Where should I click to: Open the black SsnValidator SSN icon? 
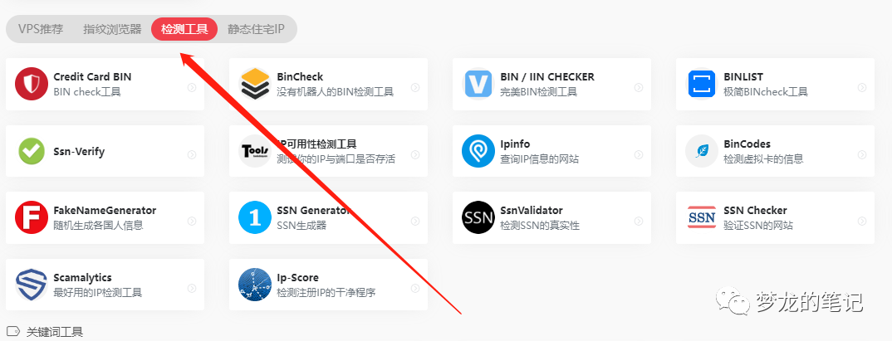click(x=478, y=217)
